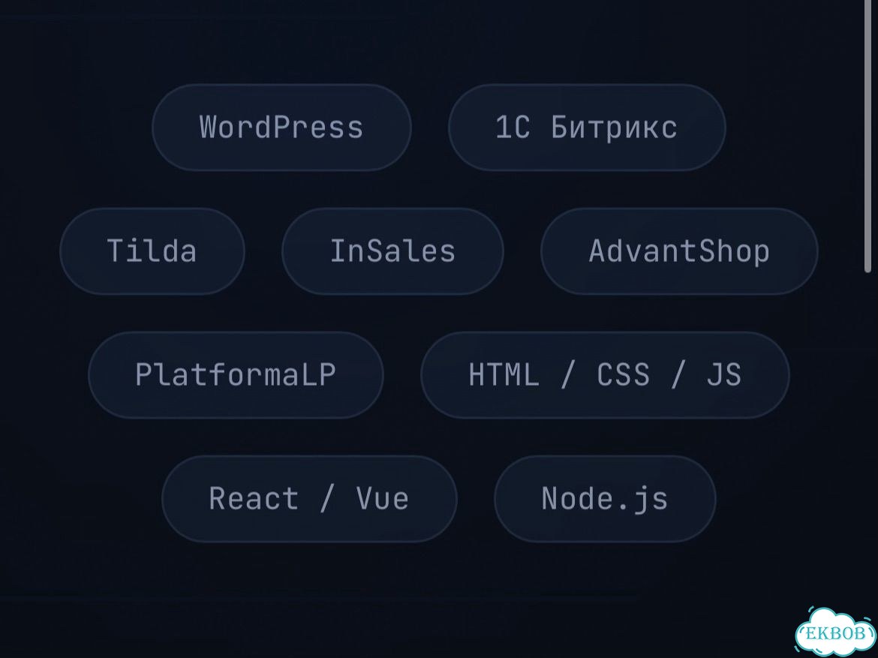The width and height of the screenshot is (878, 658).
Task: Select the HTML / CSS / JS pill
Action: (x=605, y=374)
